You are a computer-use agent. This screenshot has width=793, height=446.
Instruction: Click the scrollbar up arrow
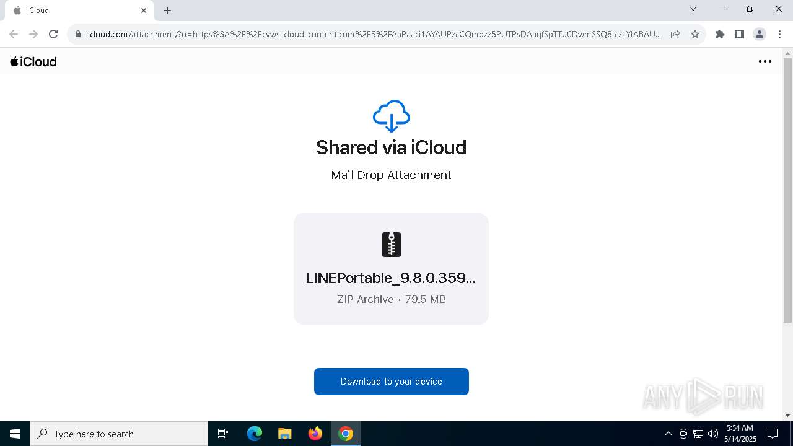click(787, 53)
